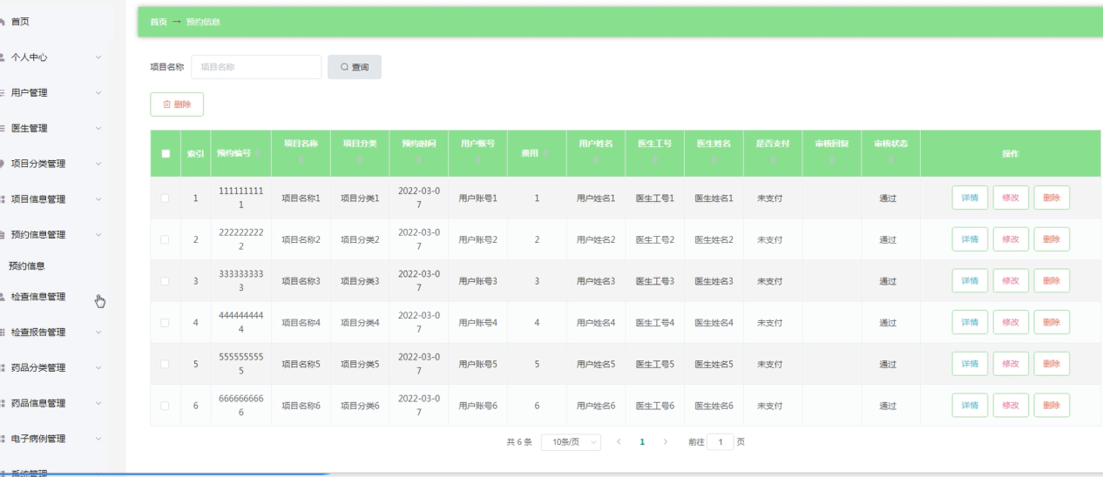Viewport: 1103px width, 477px height.
Task: Expand the 药品信息管理 chevron
Action: [98, 403]
